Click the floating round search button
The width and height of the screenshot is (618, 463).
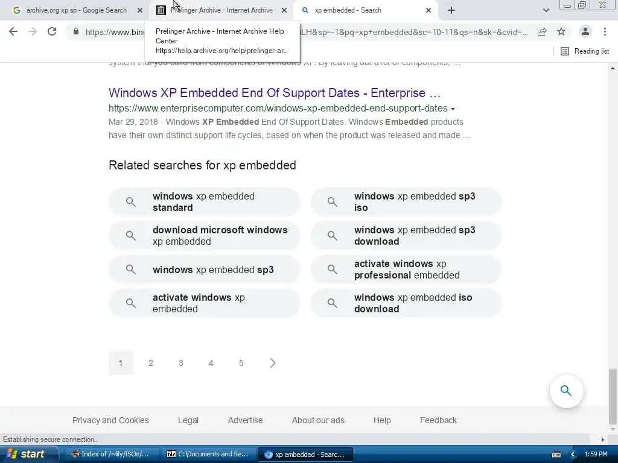tap(566, 391)
